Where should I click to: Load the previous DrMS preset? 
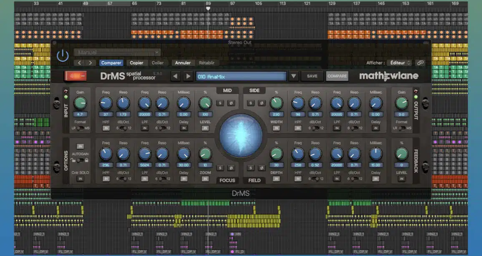[175, 76]
